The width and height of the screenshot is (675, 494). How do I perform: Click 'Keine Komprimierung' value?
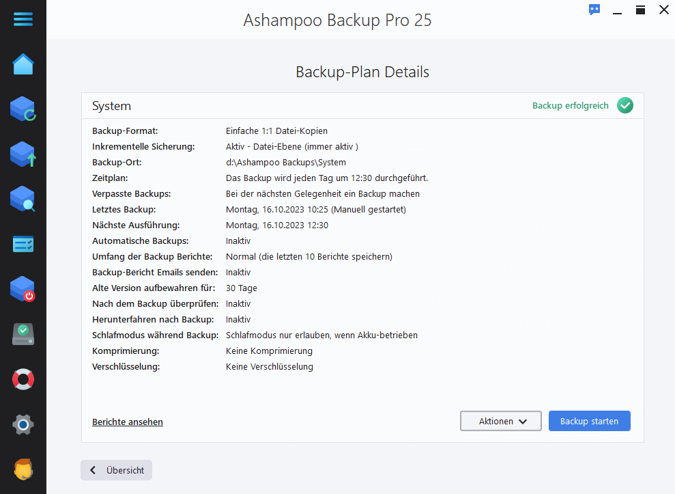(x=269, y=351)
